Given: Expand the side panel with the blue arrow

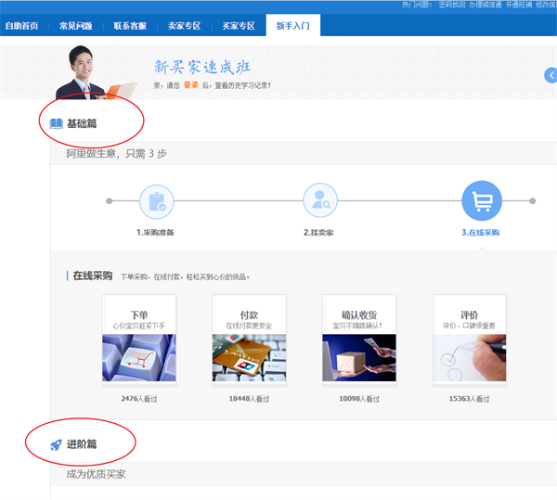Looking at the screenshot, I should pyautogui.click(x=551, y=75).
